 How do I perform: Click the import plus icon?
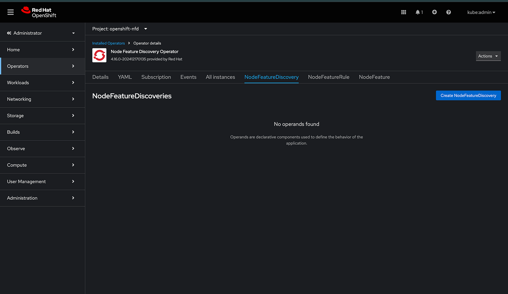(x=434, y=12)
